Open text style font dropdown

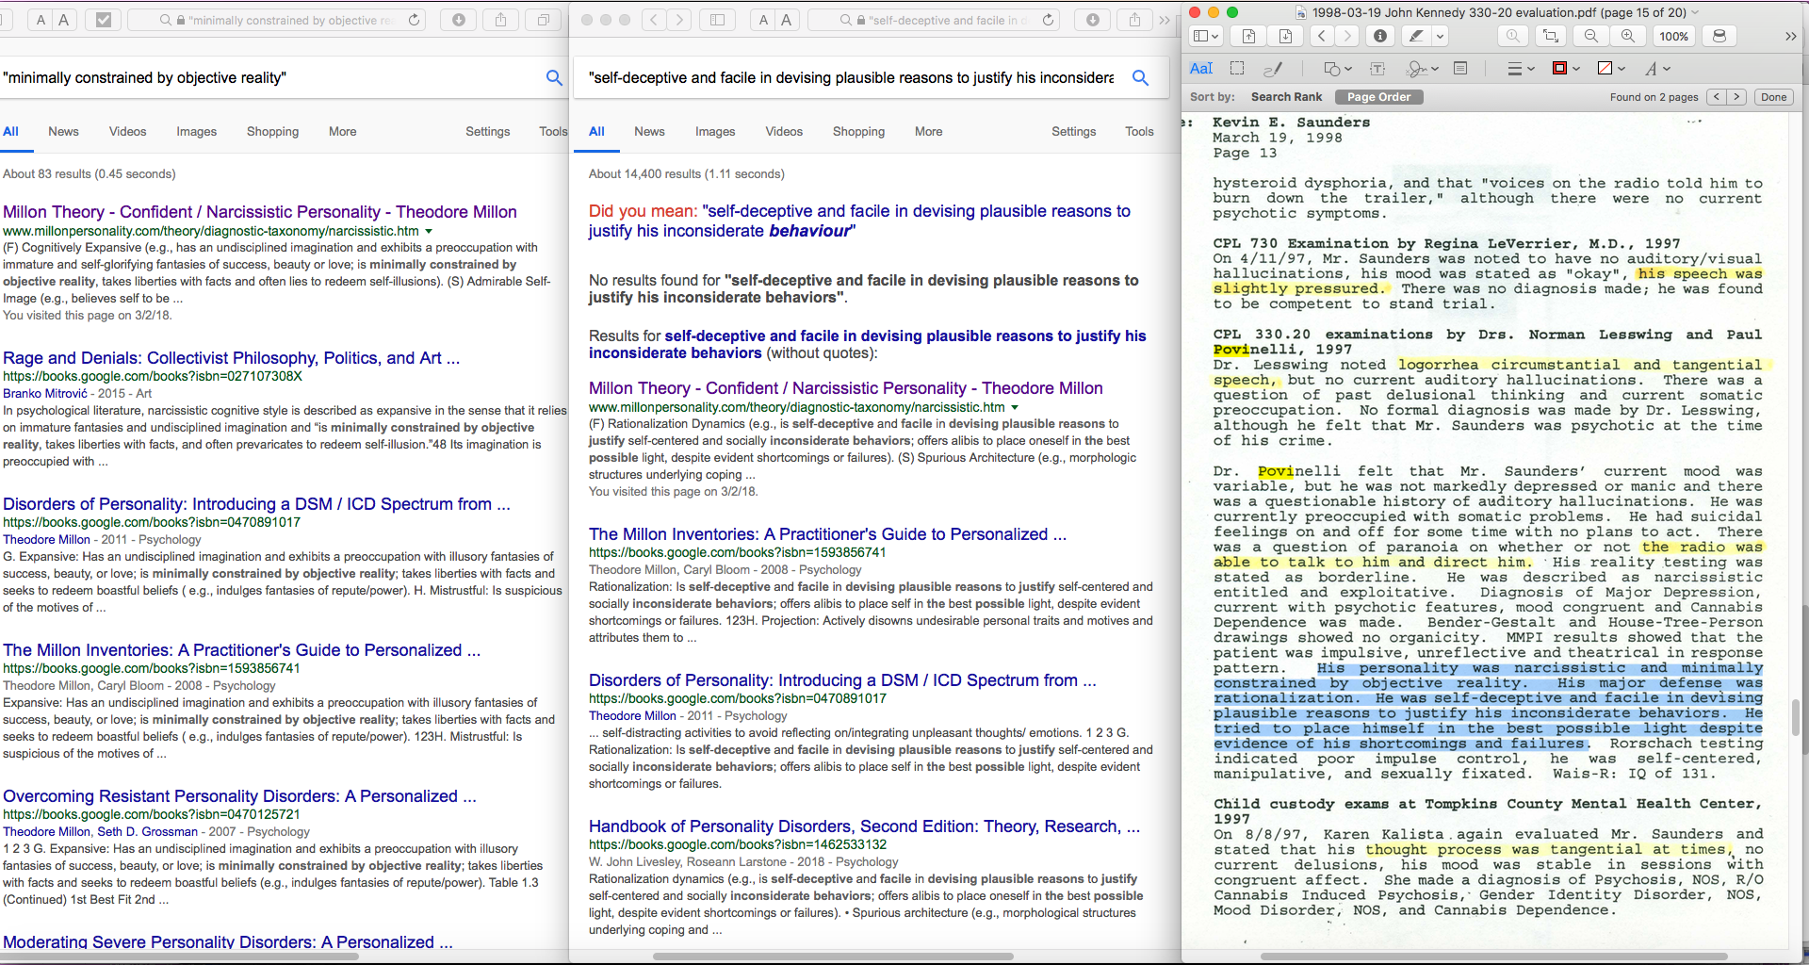(x=1657, y=68)
